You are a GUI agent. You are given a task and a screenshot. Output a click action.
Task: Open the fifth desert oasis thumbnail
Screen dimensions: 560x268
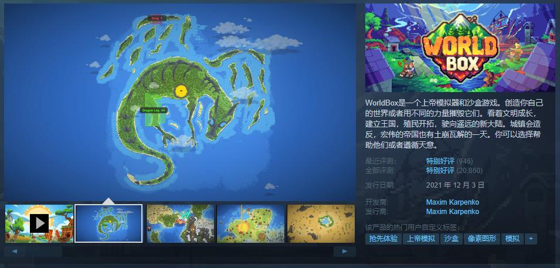(321, 223)
